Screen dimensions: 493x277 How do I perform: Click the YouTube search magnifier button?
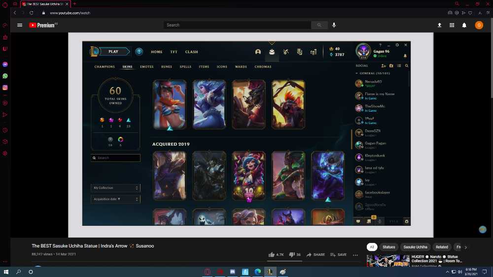pos(319,25)
